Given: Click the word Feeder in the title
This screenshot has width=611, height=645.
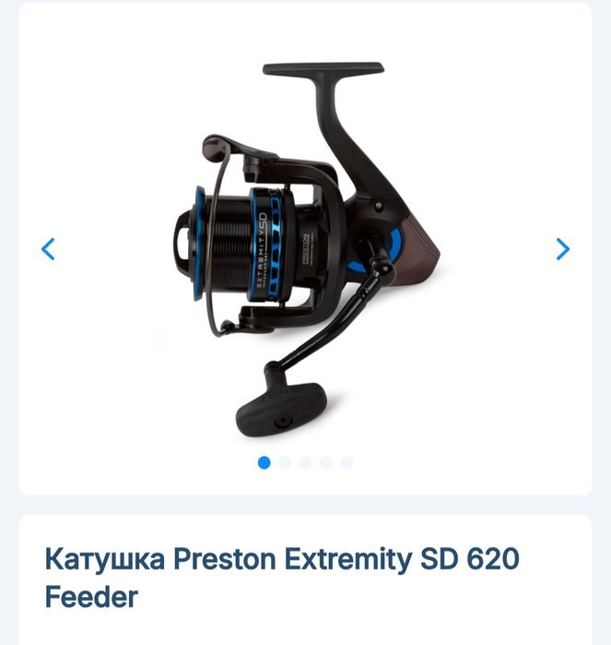Looking at the screenshot, I should click(x=91, y=597).
